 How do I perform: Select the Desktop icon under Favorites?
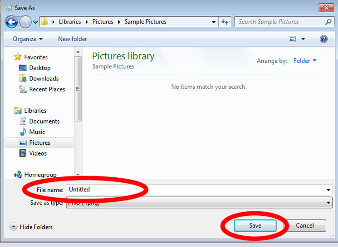pos(23,68)
